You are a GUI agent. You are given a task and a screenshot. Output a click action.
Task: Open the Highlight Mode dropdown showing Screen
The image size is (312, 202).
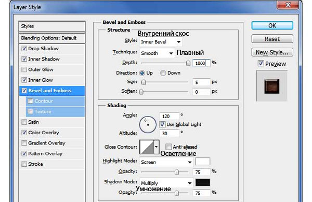point(166,162)
